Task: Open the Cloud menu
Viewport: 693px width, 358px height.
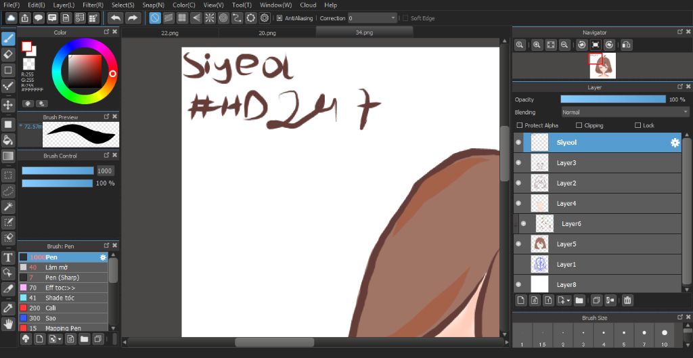Action: tap(308, 5)
